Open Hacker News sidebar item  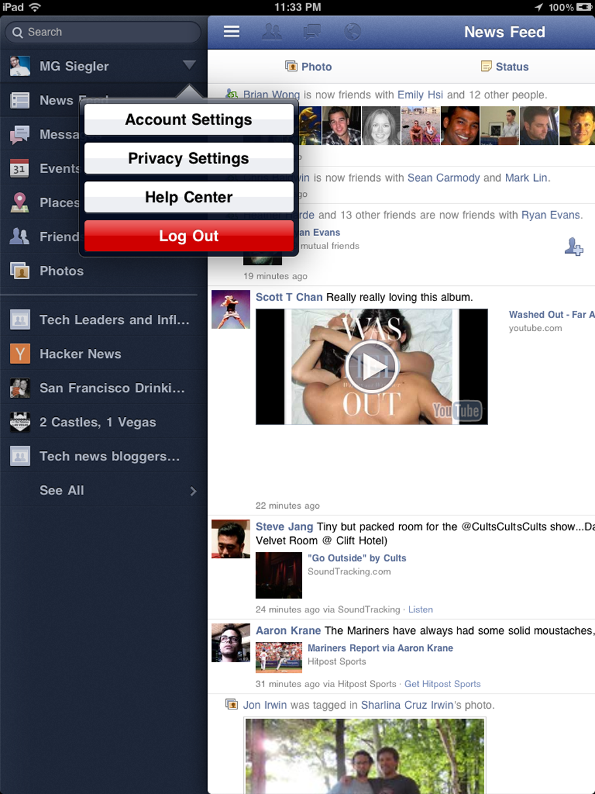click(80, 354)
